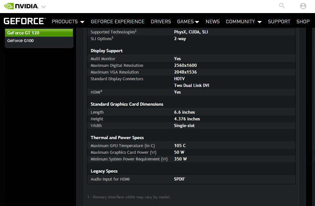Expand the COMMUNITY menu
315x206 pixels.
pyautogui.click(x=244, y=22)
